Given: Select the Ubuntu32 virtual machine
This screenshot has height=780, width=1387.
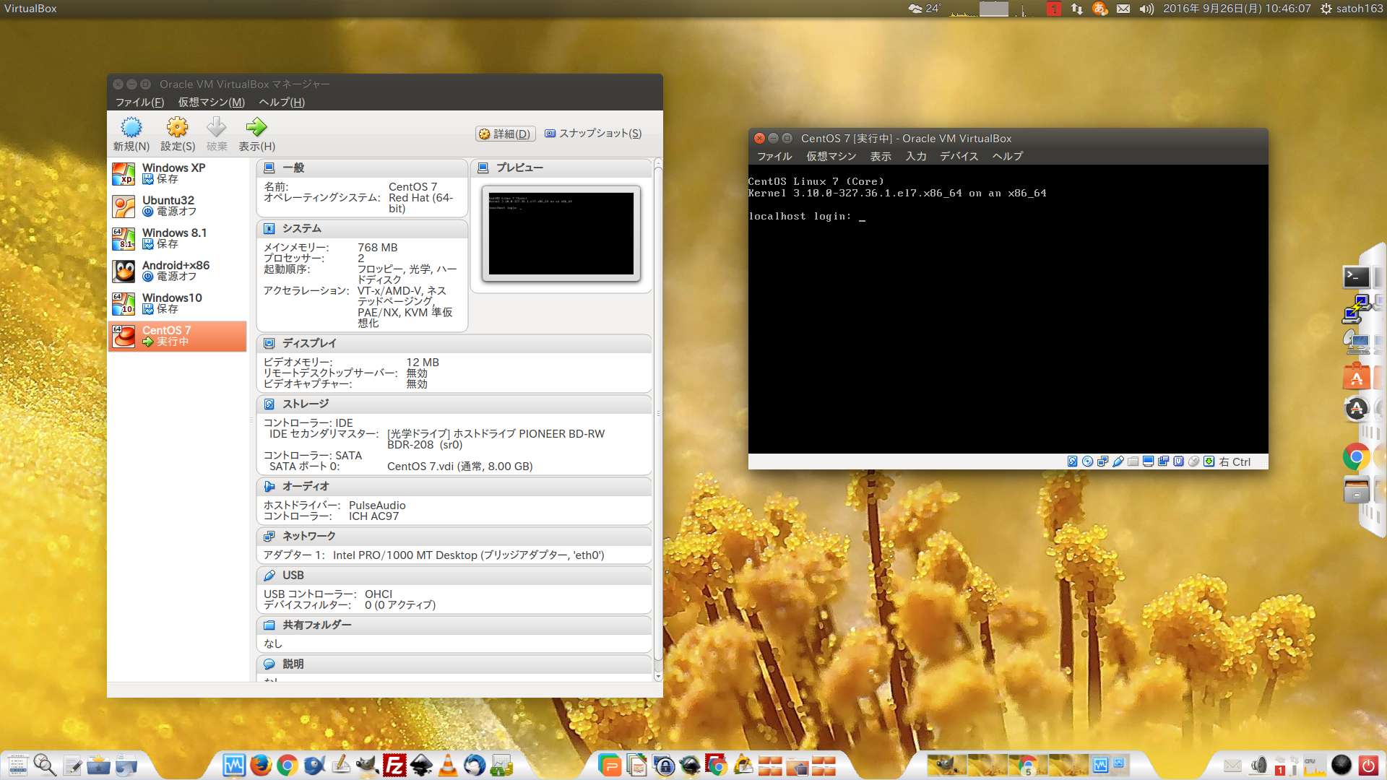Looking at the screenshot, I should pyautogui.click(x=177, y=206).
